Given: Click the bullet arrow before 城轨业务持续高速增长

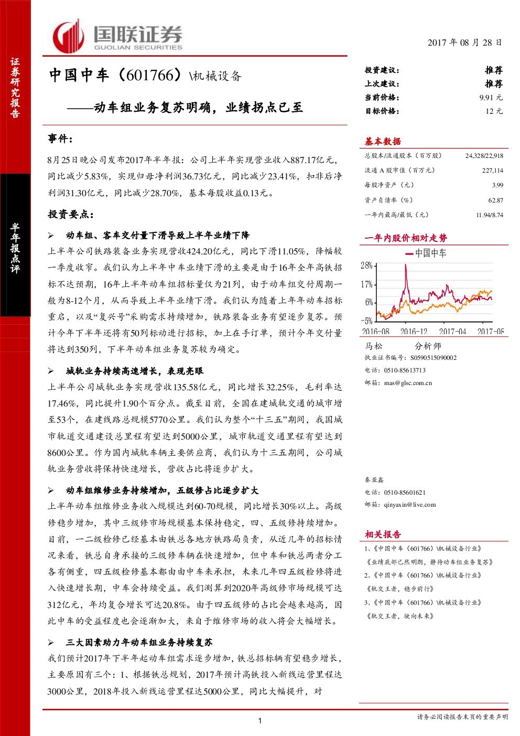Looking at the screenshot, I should coord(51,371).
